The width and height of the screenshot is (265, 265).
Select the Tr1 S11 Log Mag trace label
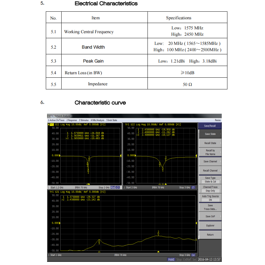(x=77, y=124)
